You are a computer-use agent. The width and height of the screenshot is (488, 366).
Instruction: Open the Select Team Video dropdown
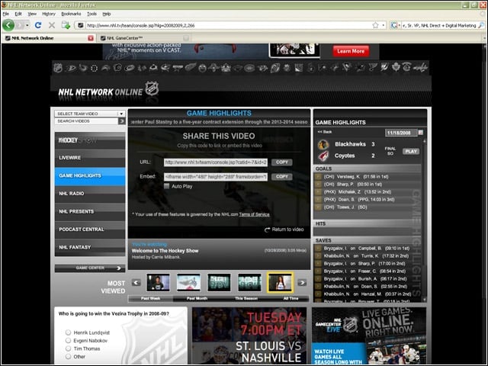point(90,114)
